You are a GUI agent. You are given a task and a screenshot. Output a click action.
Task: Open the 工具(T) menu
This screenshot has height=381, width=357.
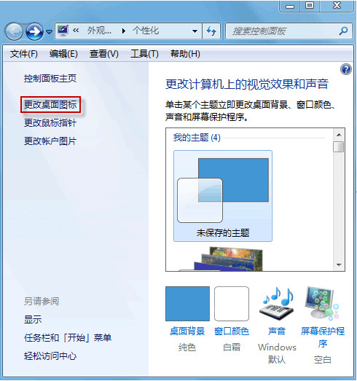click(x=144, y=54)
